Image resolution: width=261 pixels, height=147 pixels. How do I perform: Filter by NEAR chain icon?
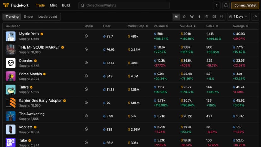[214, 17]
